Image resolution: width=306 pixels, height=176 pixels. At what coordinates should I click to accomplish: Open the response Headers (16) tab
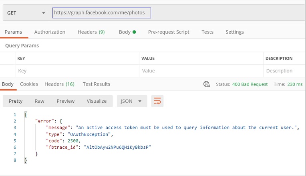coord(60,84)
